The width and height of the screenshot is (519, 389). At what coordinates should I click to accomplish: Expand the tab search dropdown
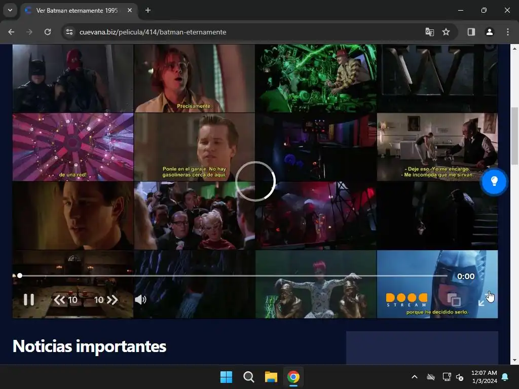(10, 10)
